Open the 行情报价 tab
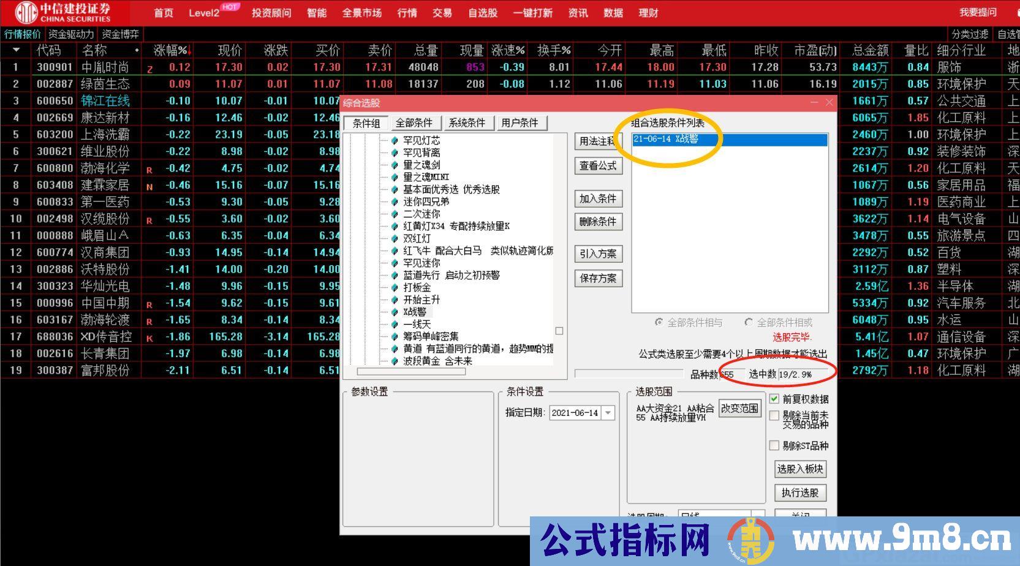Viewport: 1020px width, 566px height. (23, 34)
